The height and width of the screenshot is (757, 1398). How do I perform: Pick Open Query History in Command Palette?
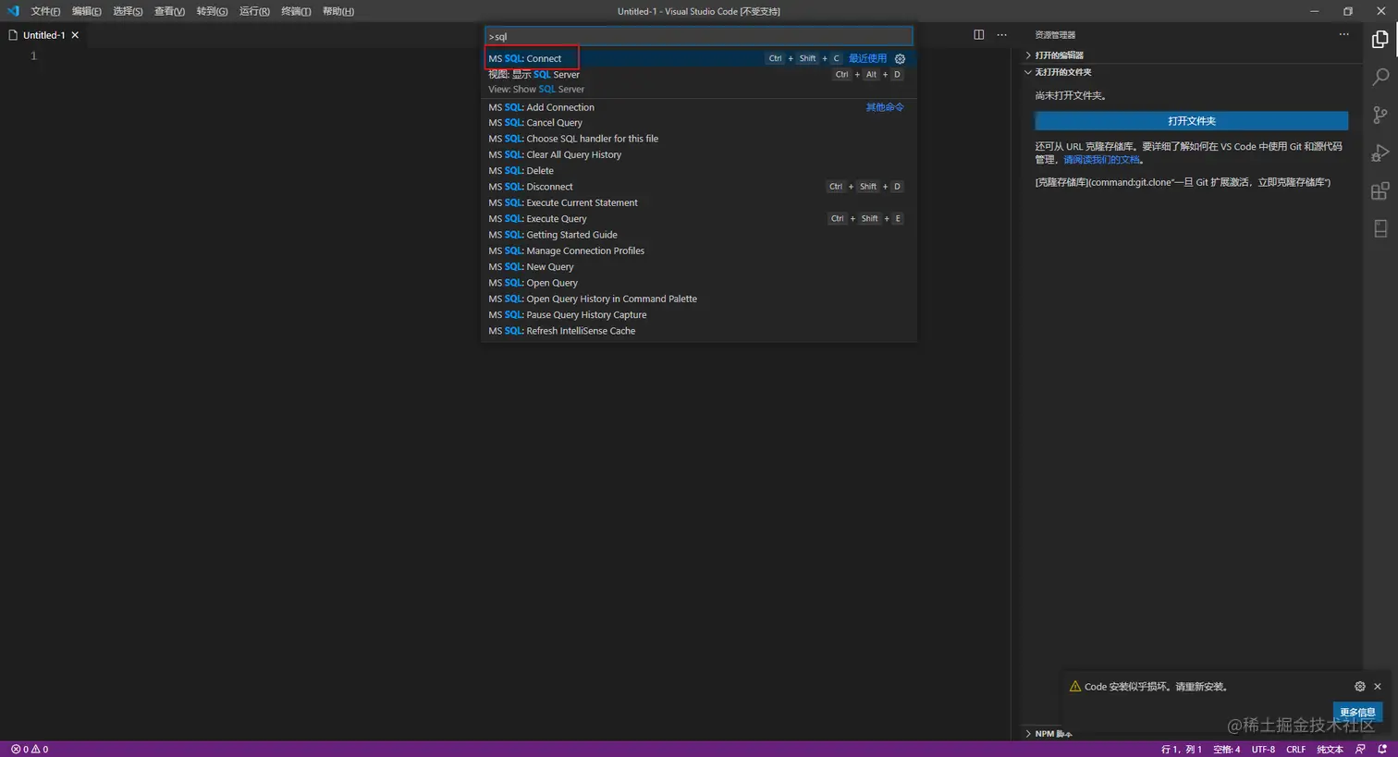coord(699,299)
